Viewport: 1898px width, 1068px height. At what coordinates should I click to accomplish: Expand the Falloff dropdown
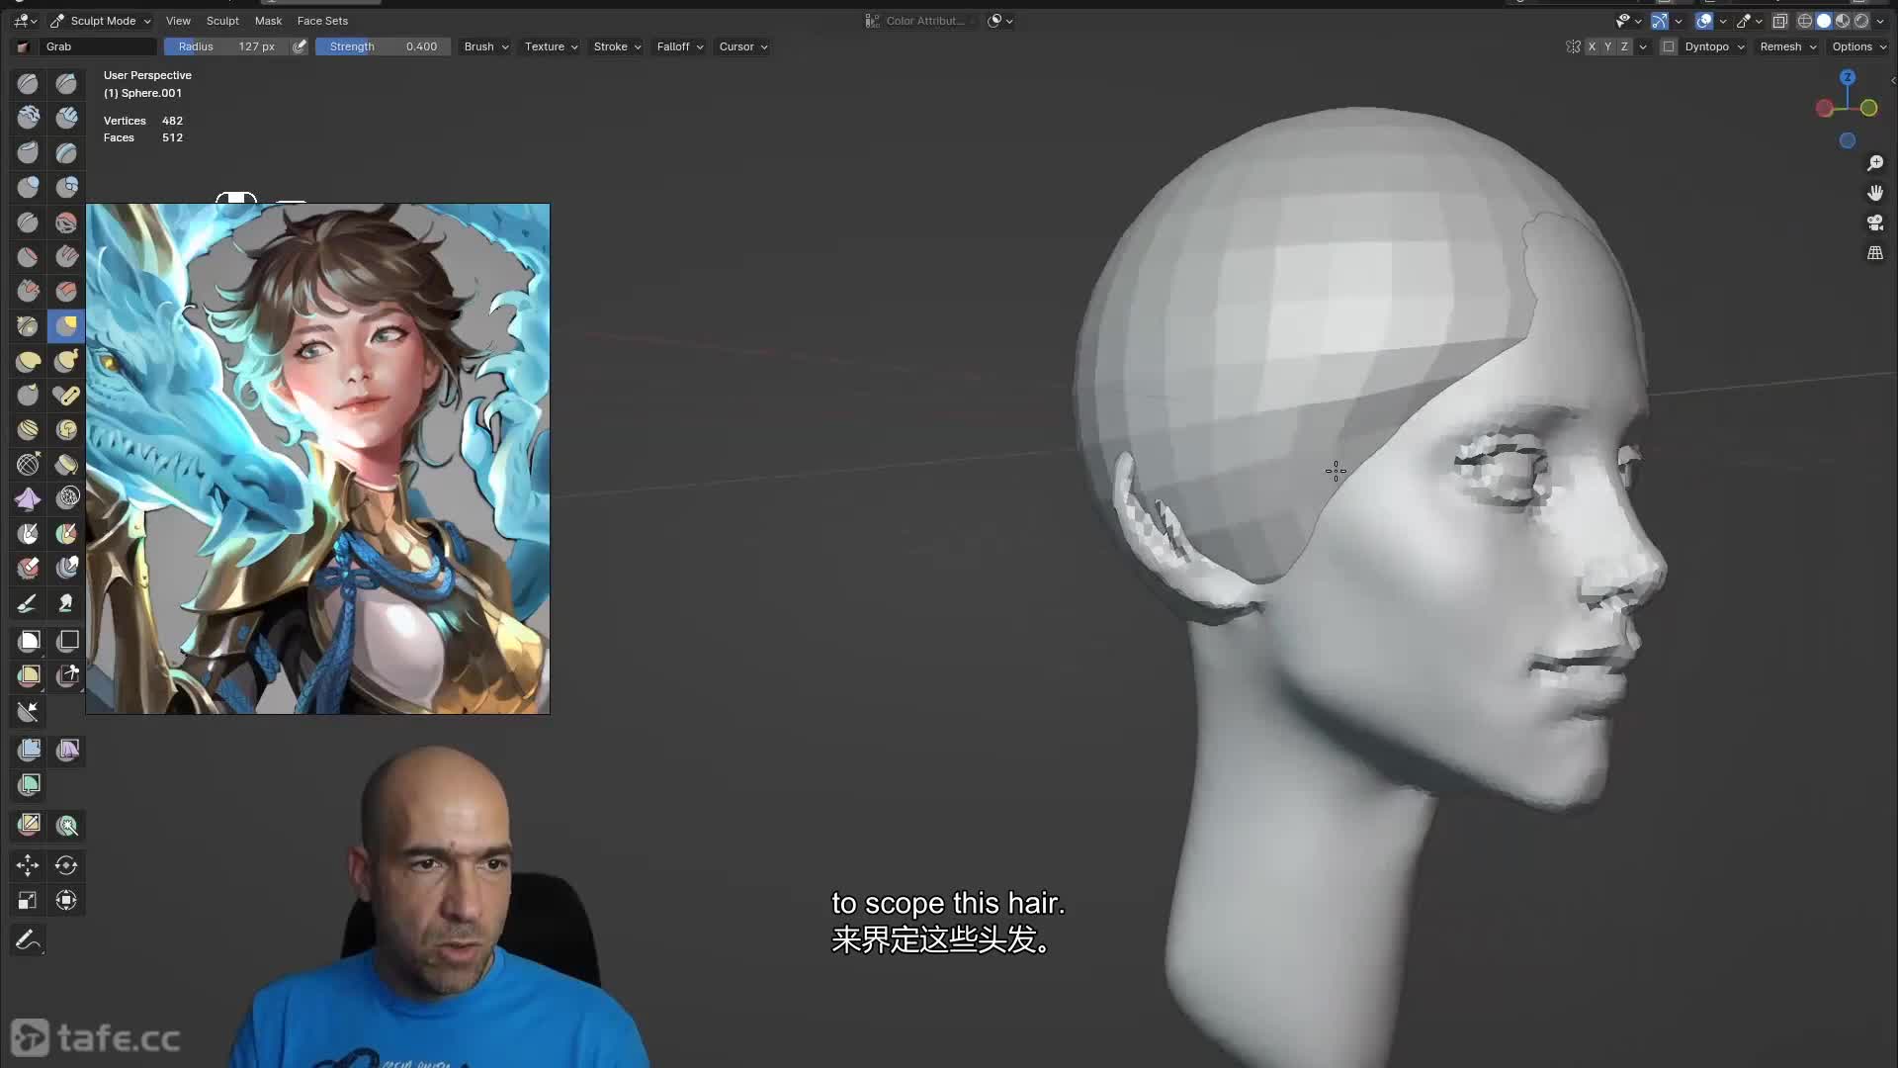[680, 46]
